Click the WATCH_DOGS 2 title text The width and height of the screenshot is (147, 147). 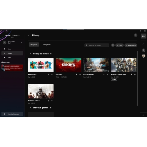(x=88, y=74)
